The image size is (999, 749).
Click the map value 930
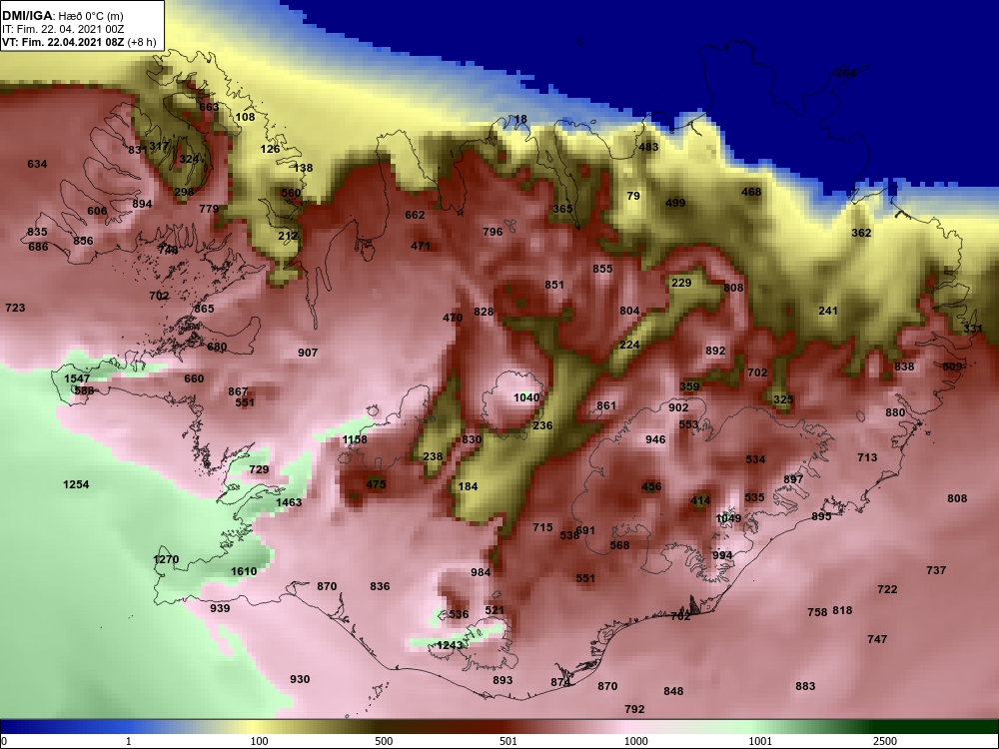(300, 679)
